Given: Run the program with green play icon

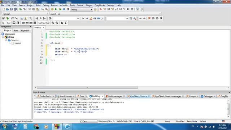Looking at the screenshot, I should click(x=56, y=9).
